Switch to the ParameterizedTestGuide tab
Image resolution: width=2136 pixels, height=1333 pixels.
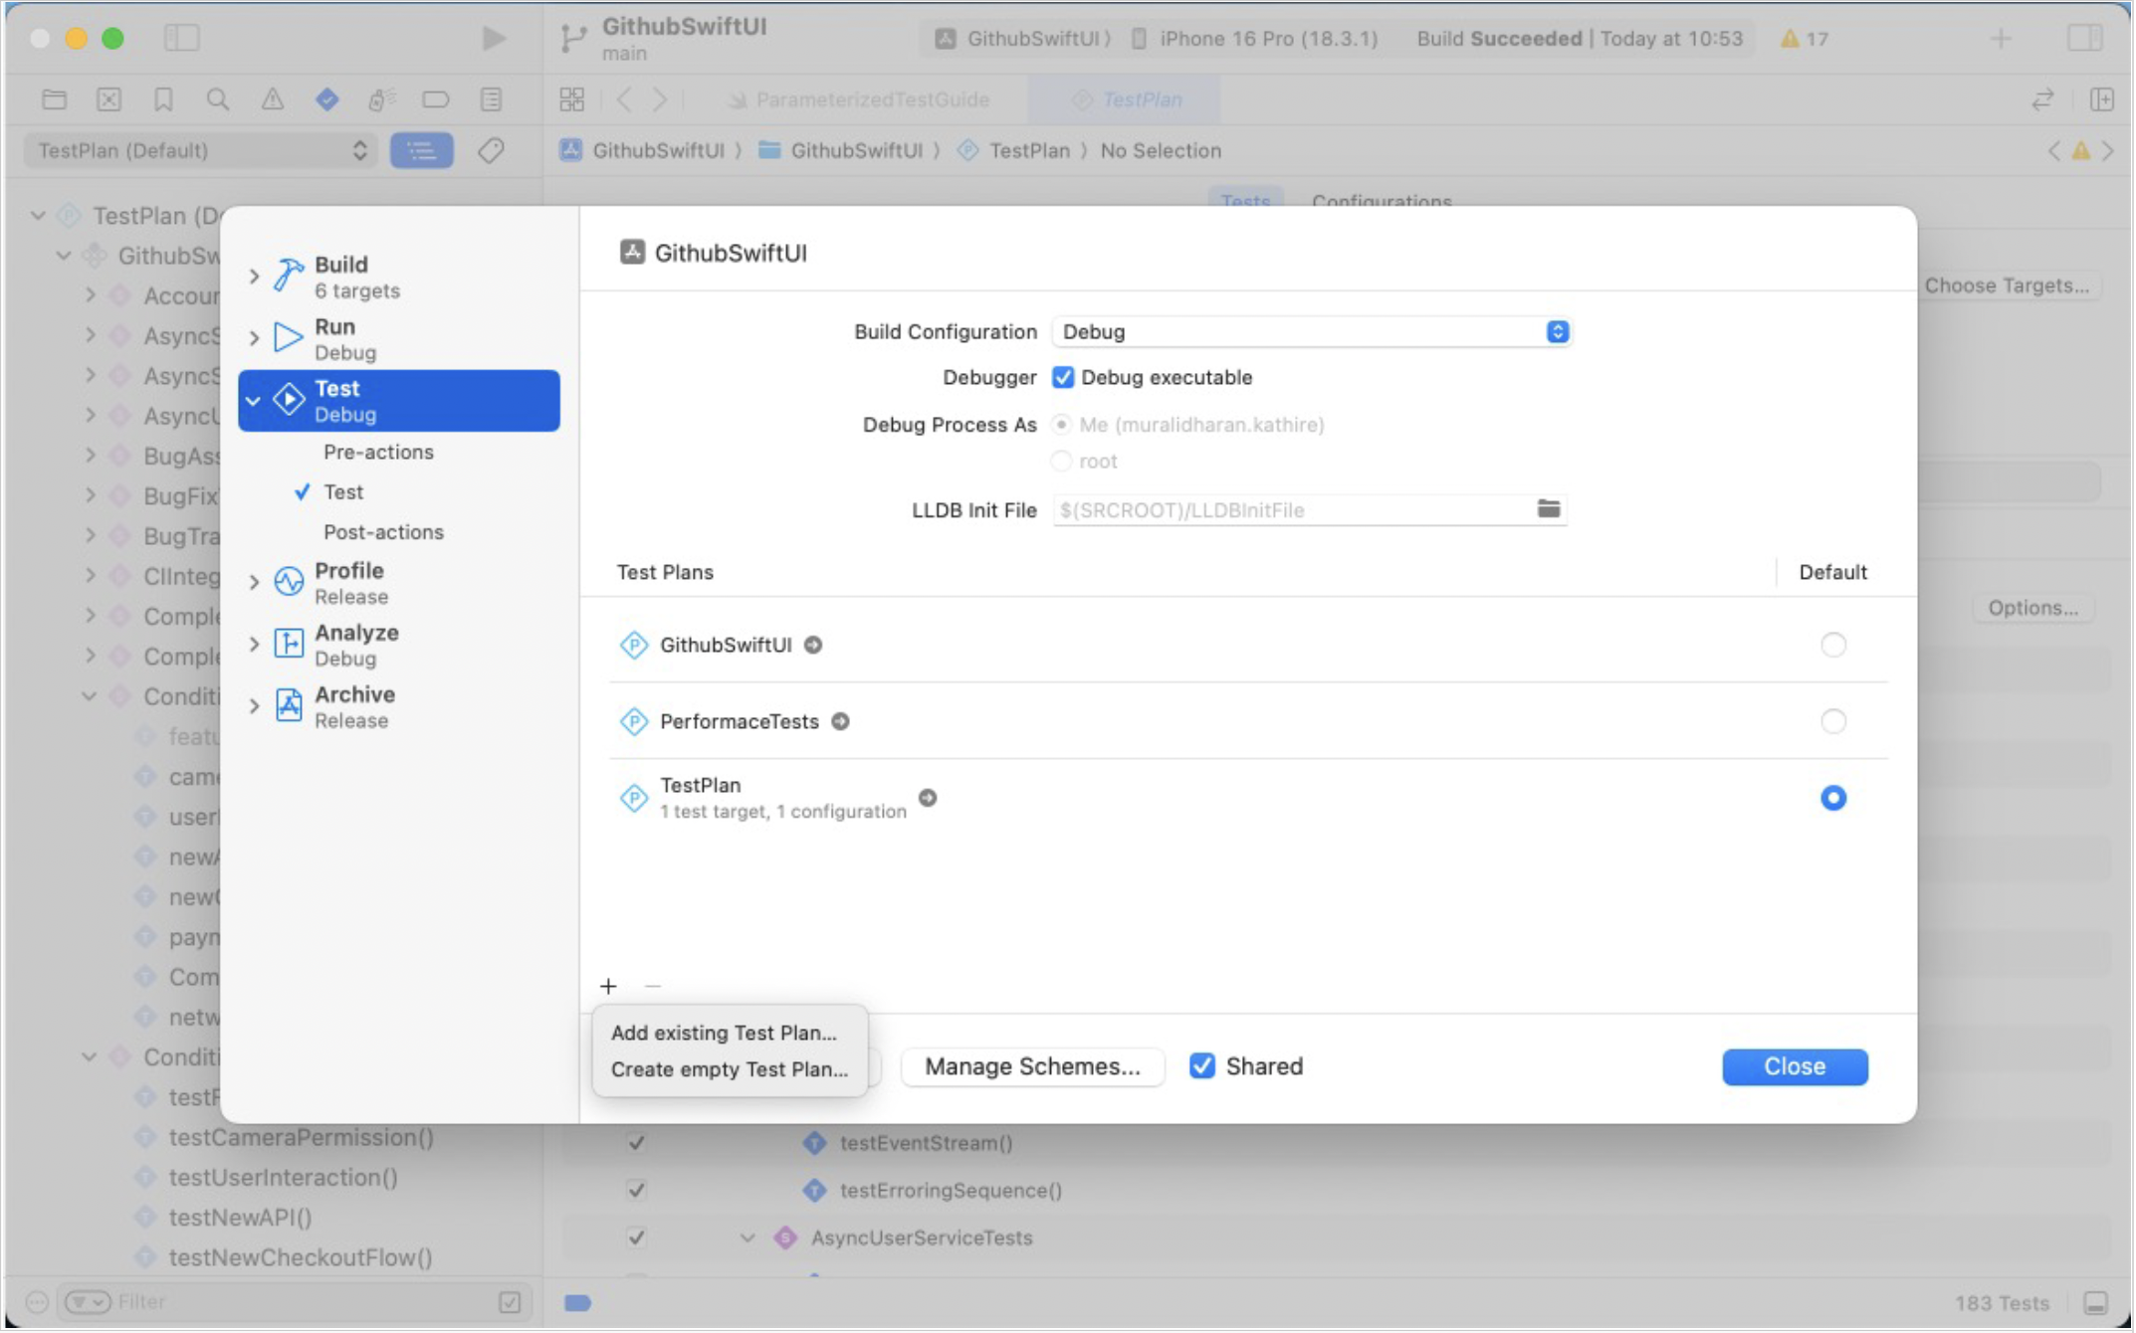(x=859, y=99)
